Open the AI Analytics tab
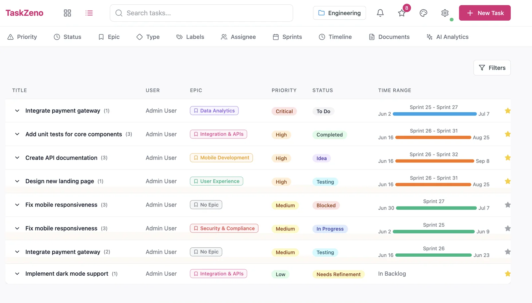 tap(448, 37)
